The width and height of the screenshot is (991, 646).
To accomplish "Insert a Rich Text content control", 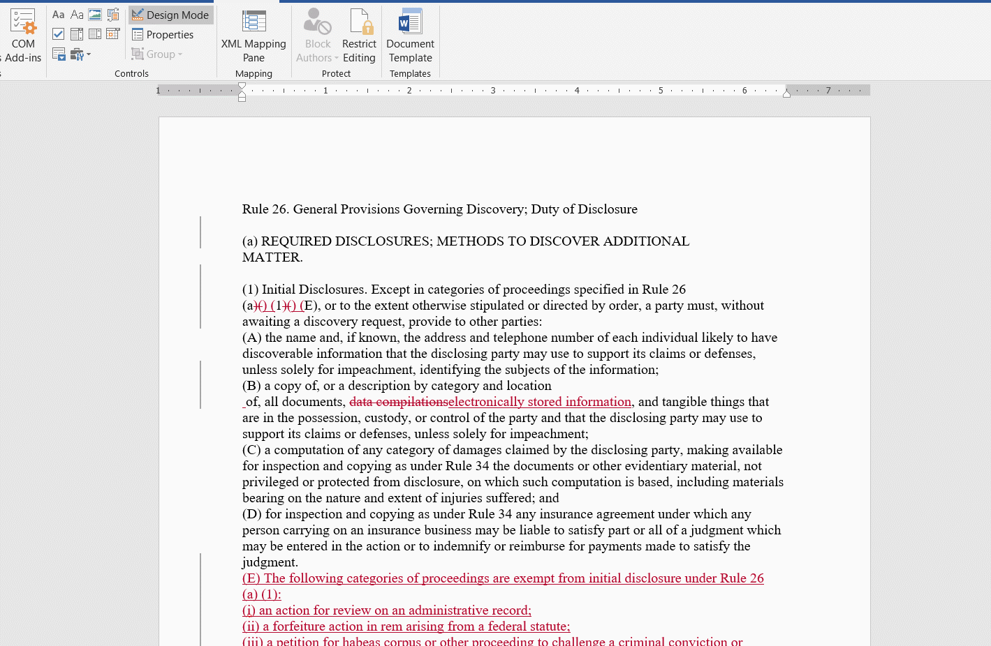I will [x=58, y=14].
